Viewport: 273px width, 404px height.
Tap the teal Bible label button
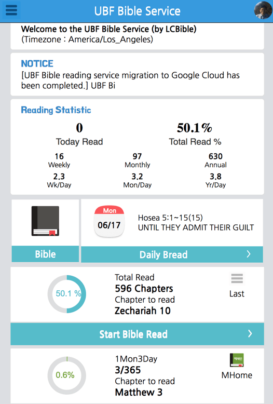click(x=45, y=254)
